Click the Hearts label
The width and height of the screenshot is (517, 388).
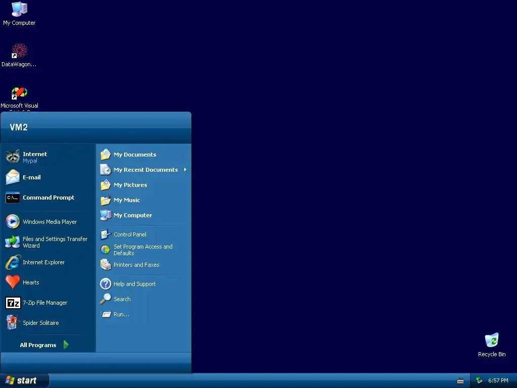(31, 282)
